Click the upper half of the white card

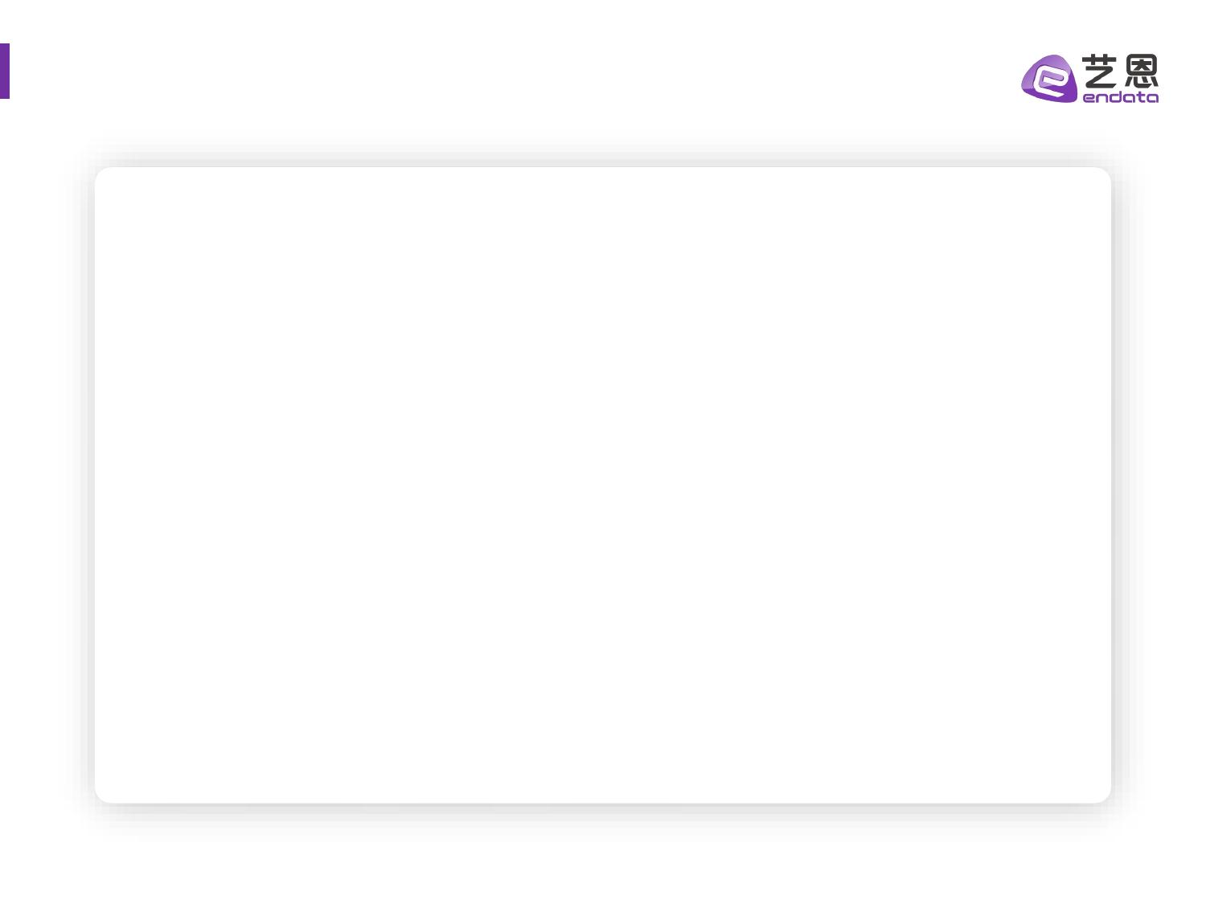tap(603, 321)
